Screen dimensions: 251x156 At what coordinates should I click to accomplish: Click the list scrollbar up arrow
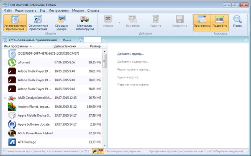105,51
